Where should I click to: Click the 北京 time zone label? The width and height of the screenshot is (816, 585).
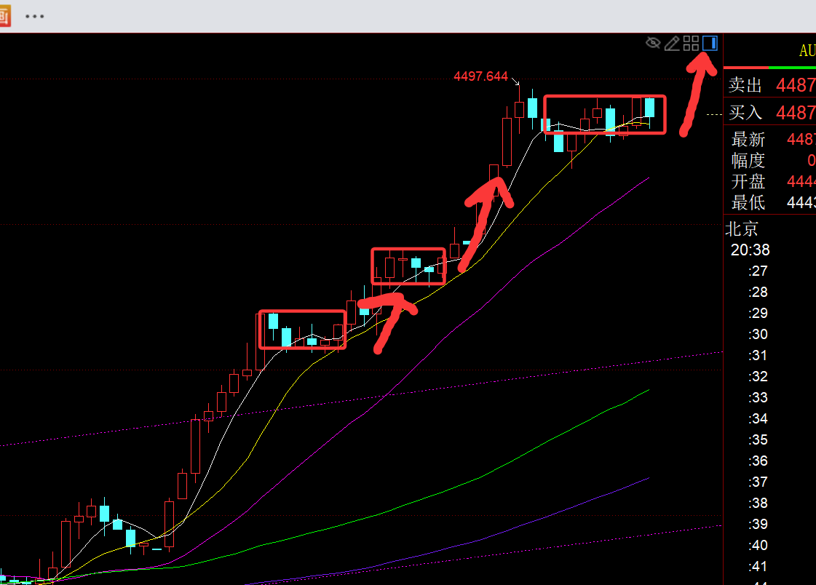click(742, 228)
